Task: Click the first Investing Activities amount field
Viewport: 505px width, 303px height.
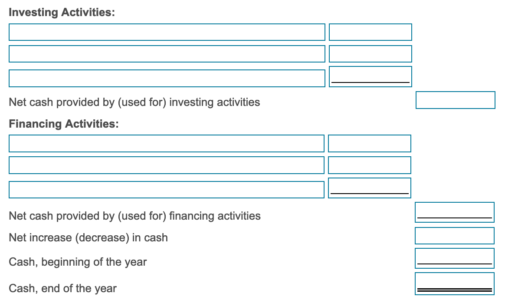Action: tap(370, 32)
